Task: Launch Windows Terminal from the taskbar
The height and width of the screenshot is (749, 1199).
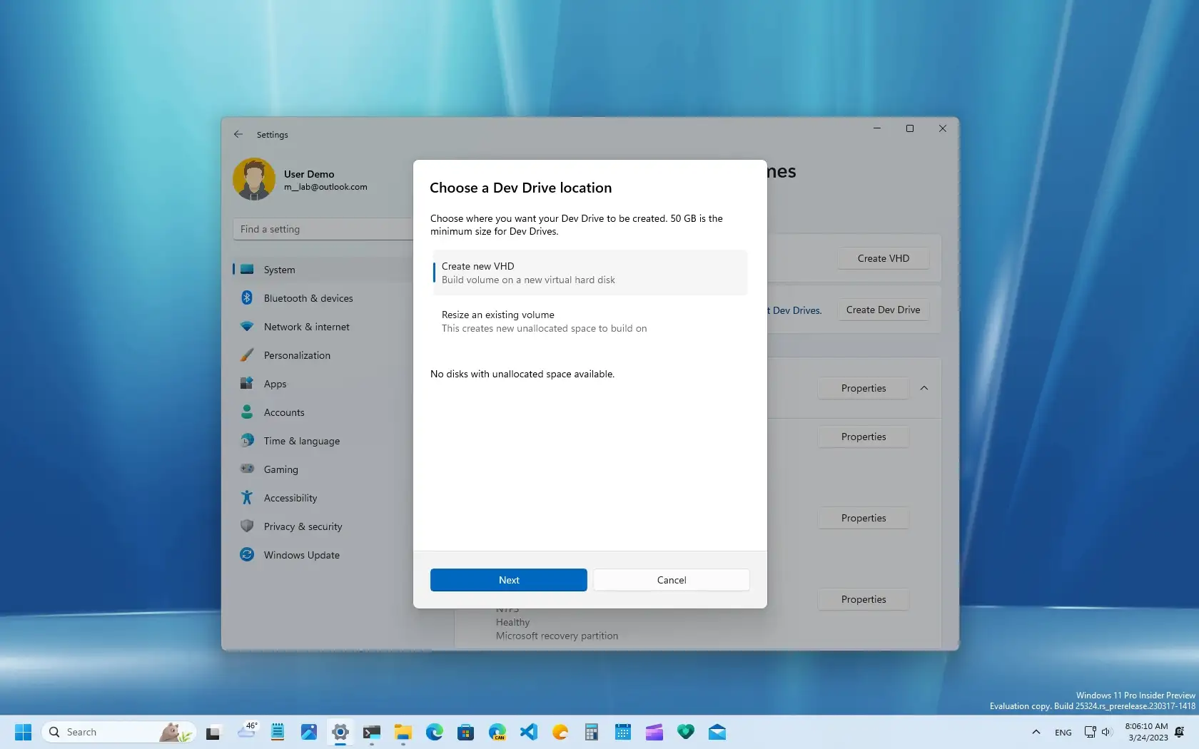Action: tap(372, 732)
